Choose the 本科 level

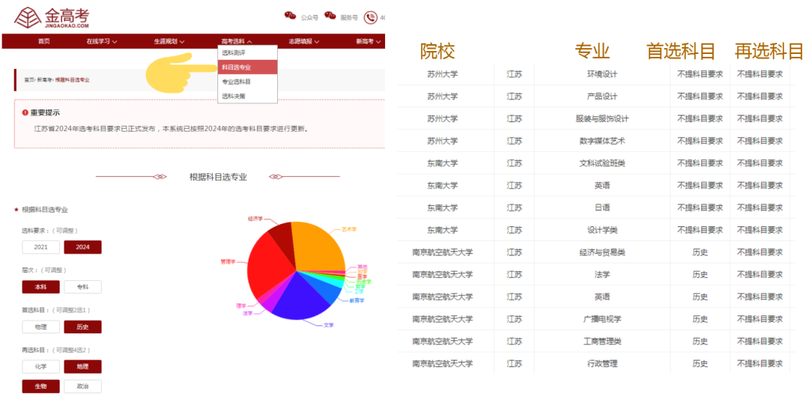[x=40, y=287]
